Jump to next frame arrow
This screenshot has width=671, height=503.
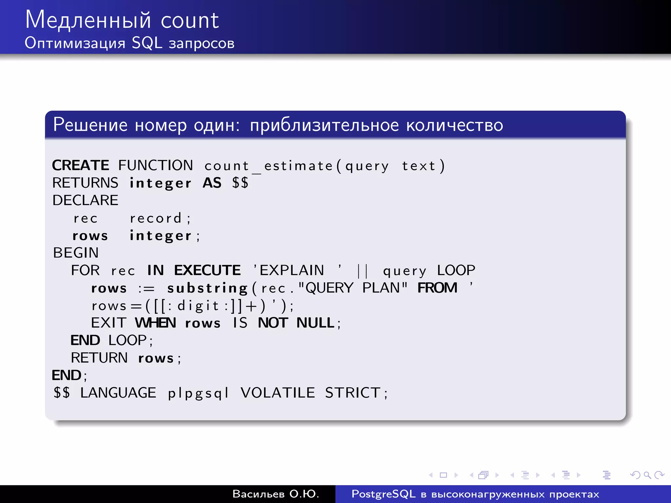[x=497, y=475]
